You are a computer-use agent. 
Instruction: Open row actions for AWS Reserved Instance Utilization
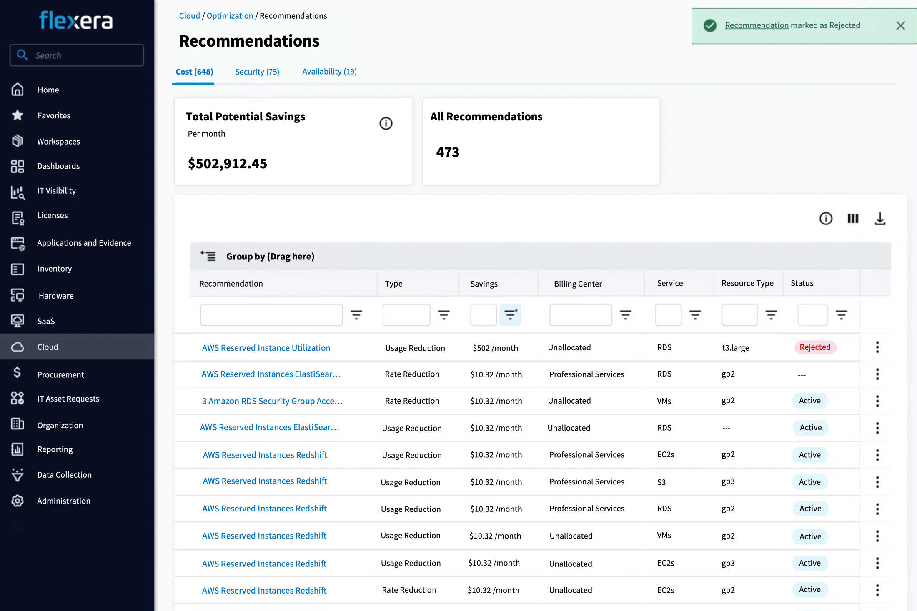click(877, 347)
